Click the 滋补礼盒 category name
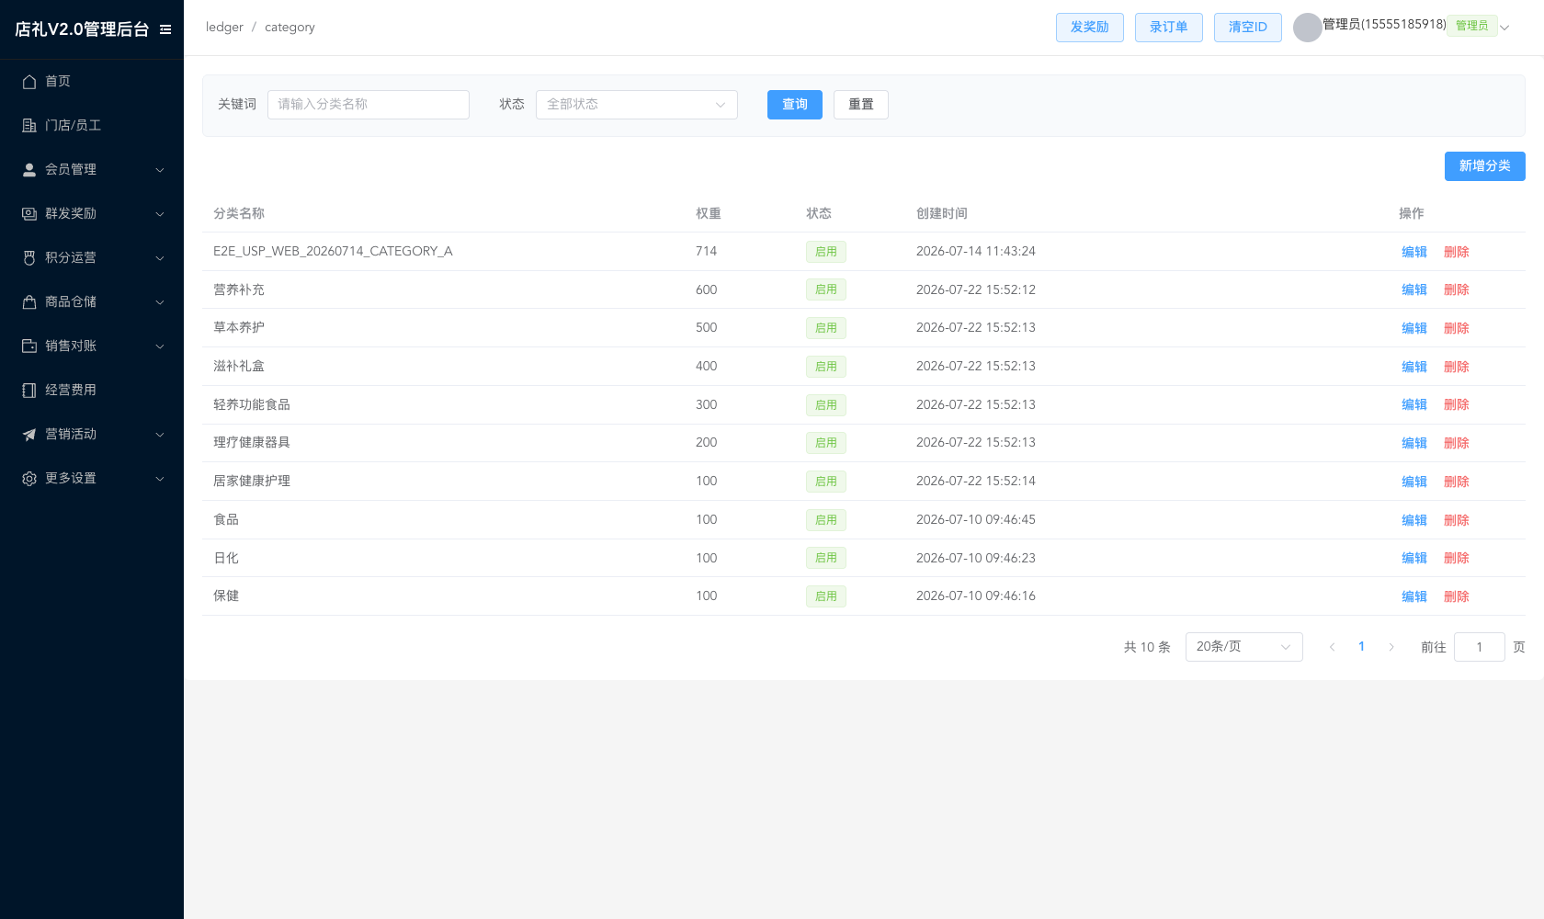The height and width of the screenshot is (919, 1544). point(239,367)
